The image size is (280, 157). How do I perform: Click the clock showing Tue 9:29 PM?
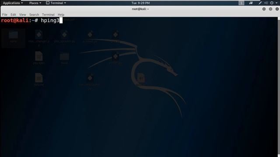140,3
